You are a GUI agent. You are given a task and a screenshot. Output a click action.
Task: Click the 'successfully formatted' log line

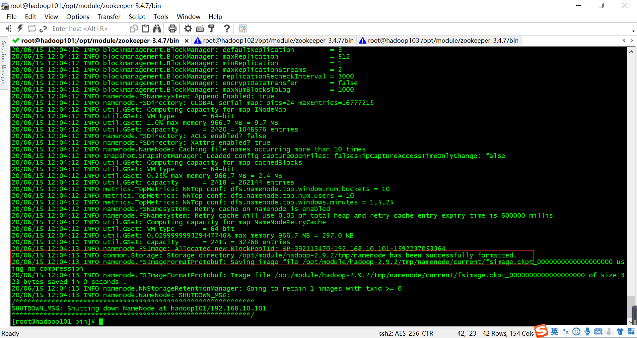pos(264,255)
